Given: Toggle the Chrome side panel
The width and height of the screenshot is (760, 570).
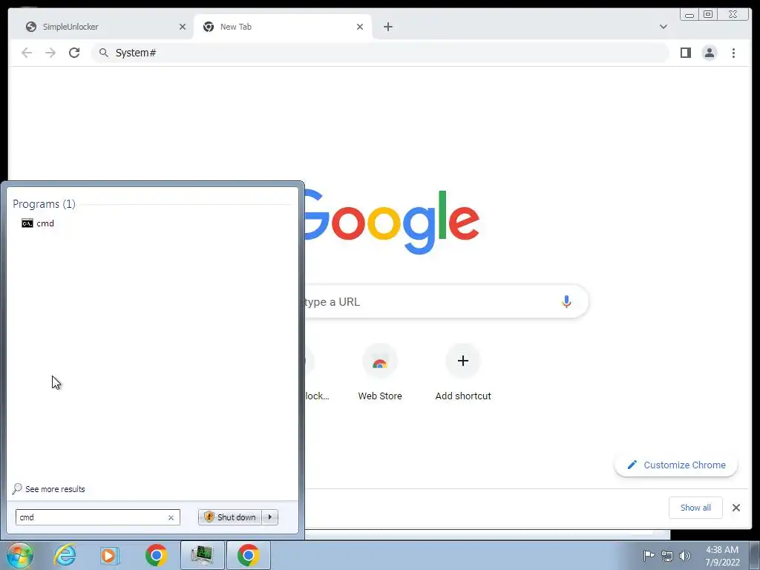Looking at the screenshot, I should [685, 53].
